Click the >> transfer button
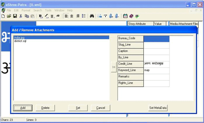This screenshot has height=123, width=204. [x=114, y=67]
